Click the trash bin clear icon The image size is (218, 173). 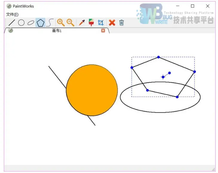click(121, 22)
